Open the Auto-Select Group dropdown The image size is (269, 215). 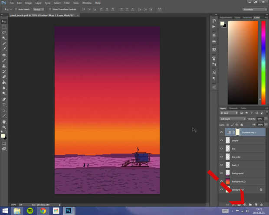coord(39,9)
